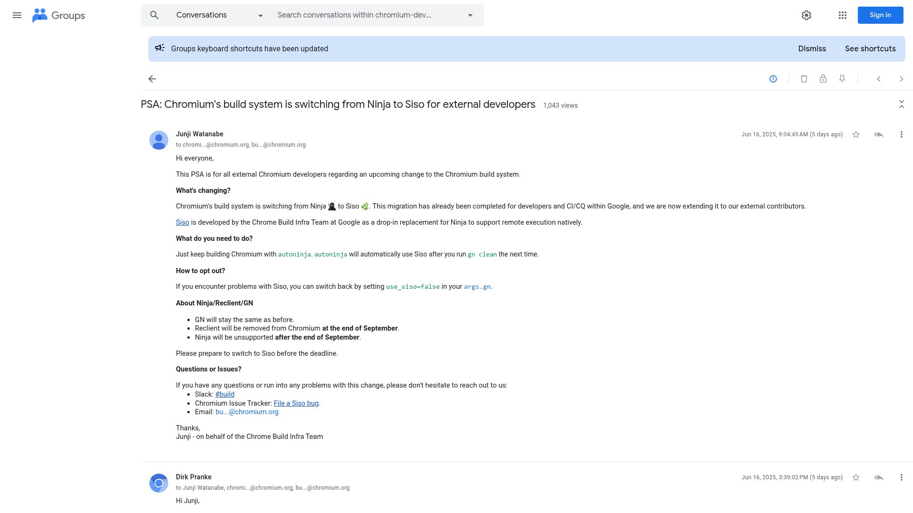Viewport: 913px width, 513px height.
Task: Open more options on Dirk Pranke's message
Action: [x=902, y=477]
